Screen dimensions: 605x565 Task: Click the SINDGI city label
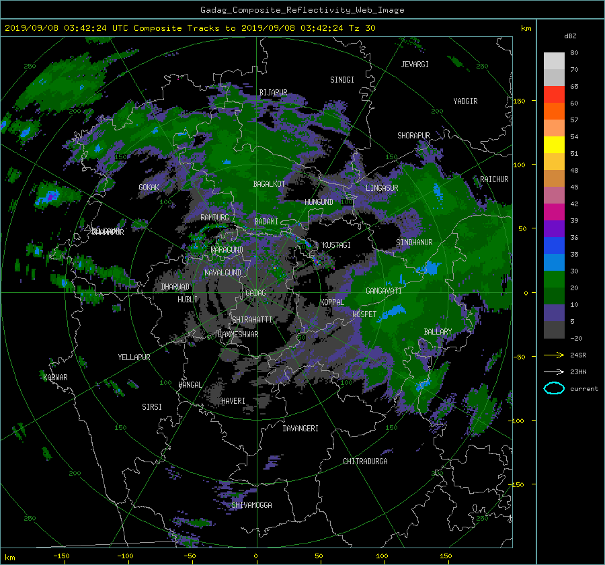pyautogui.click(x=342, y=80)
